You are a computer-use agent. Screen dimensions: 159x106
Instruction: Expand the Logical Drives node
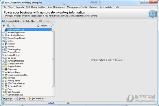3,55
